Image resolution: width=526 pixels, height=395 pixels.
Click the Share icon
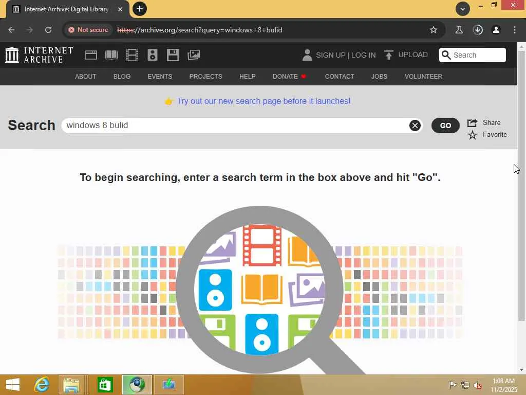point(473,123)
